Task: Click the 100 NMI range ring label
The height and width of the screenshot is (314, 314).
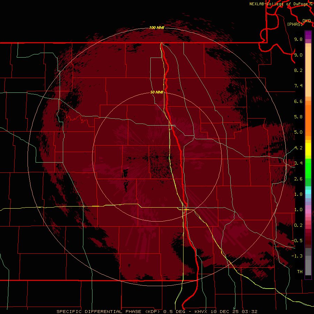Action: (x=157, y=28)
